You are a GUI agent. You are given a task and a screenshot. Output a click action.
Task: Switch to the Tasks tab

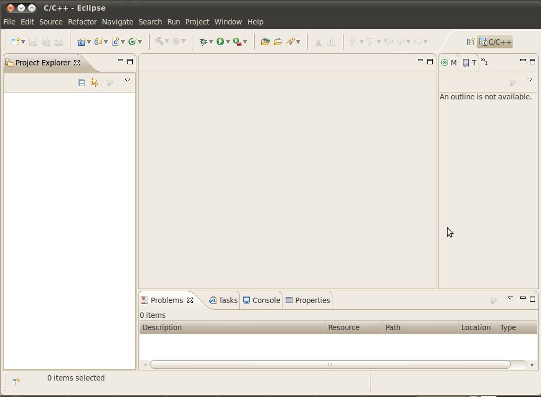tap(223, 300)
